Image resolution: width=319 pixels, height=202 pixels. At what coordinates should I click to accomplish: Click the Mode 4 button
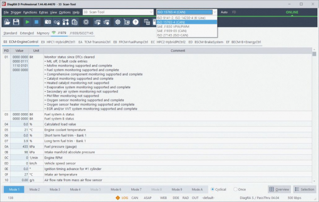pos(75,189)
